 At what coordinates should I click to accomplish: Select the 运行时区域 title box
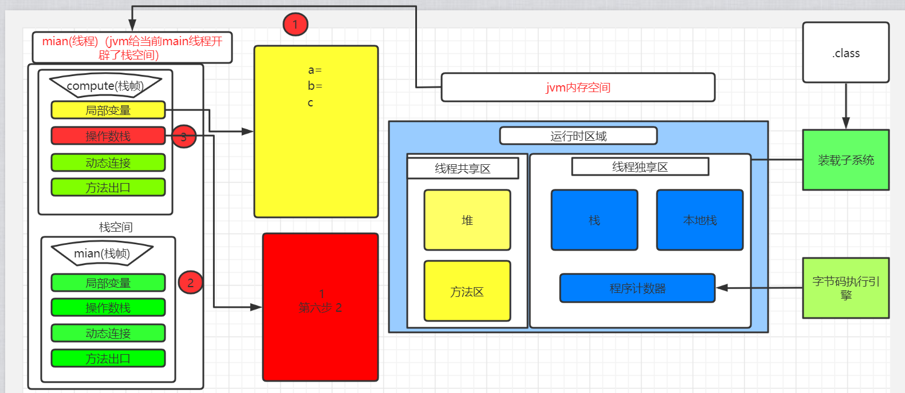tap(579, 136)
